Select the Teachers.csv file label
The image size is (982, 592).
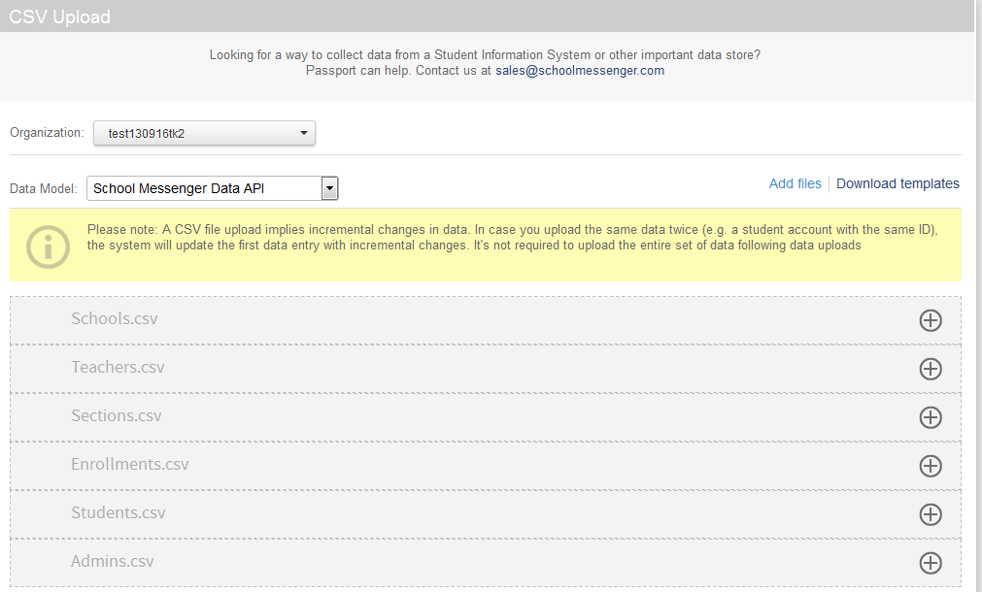pos(118,368)
